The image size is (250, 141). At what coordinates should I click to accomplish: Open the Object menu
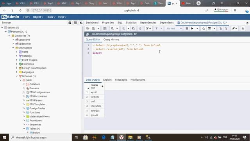pyautogui.click(x=38, y=17)
